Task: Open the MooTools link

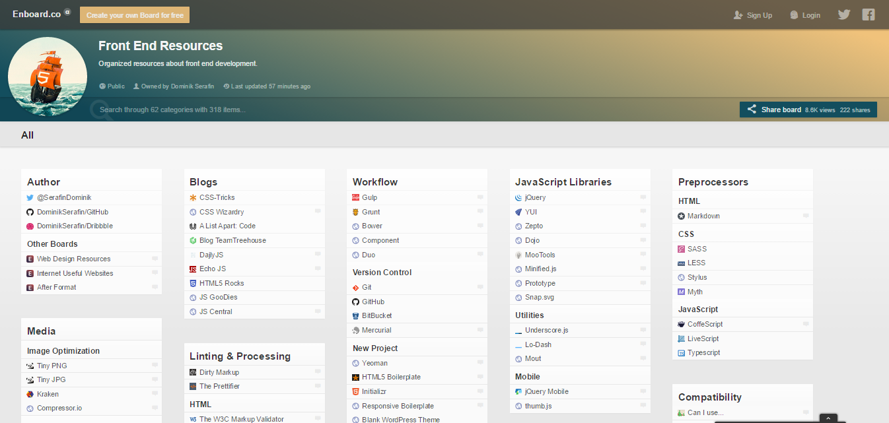Action: 540,255
